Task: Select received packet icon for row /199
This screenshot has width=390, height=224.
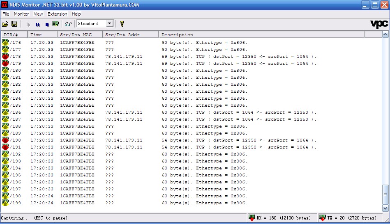Action: [5, 203]
